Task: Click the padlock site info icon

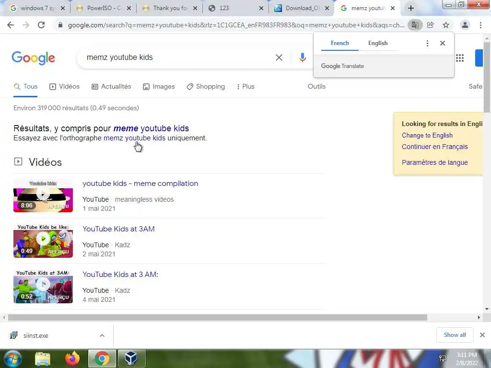Action: point(60,25)
